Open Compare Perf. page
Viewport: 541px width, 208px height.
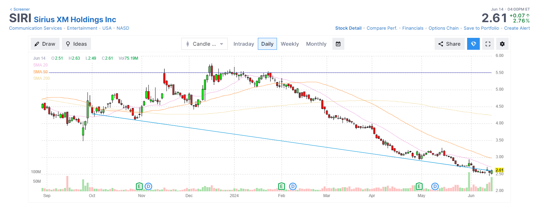382,28
